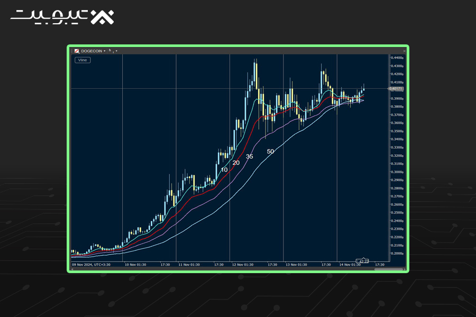Click the 0.40171 current price tag

(x=396, y=89)
